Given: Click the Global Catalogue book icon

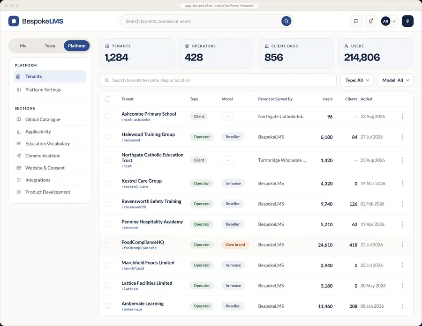Looking at the screenshot, I should [x=19, y=119].
